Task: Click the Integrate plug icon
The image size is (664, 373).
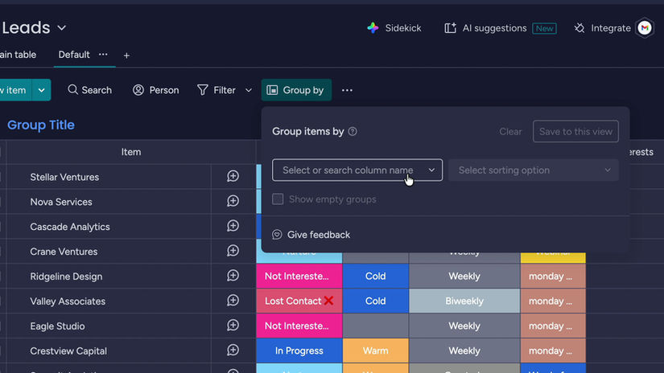Action: tap(579, 28)
